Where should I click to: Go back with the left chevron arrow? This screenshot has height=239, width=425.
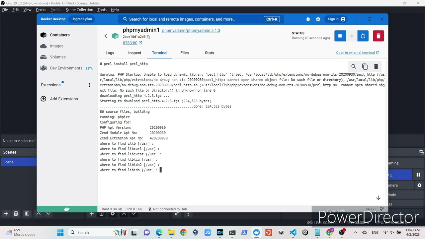pos(106,36)
